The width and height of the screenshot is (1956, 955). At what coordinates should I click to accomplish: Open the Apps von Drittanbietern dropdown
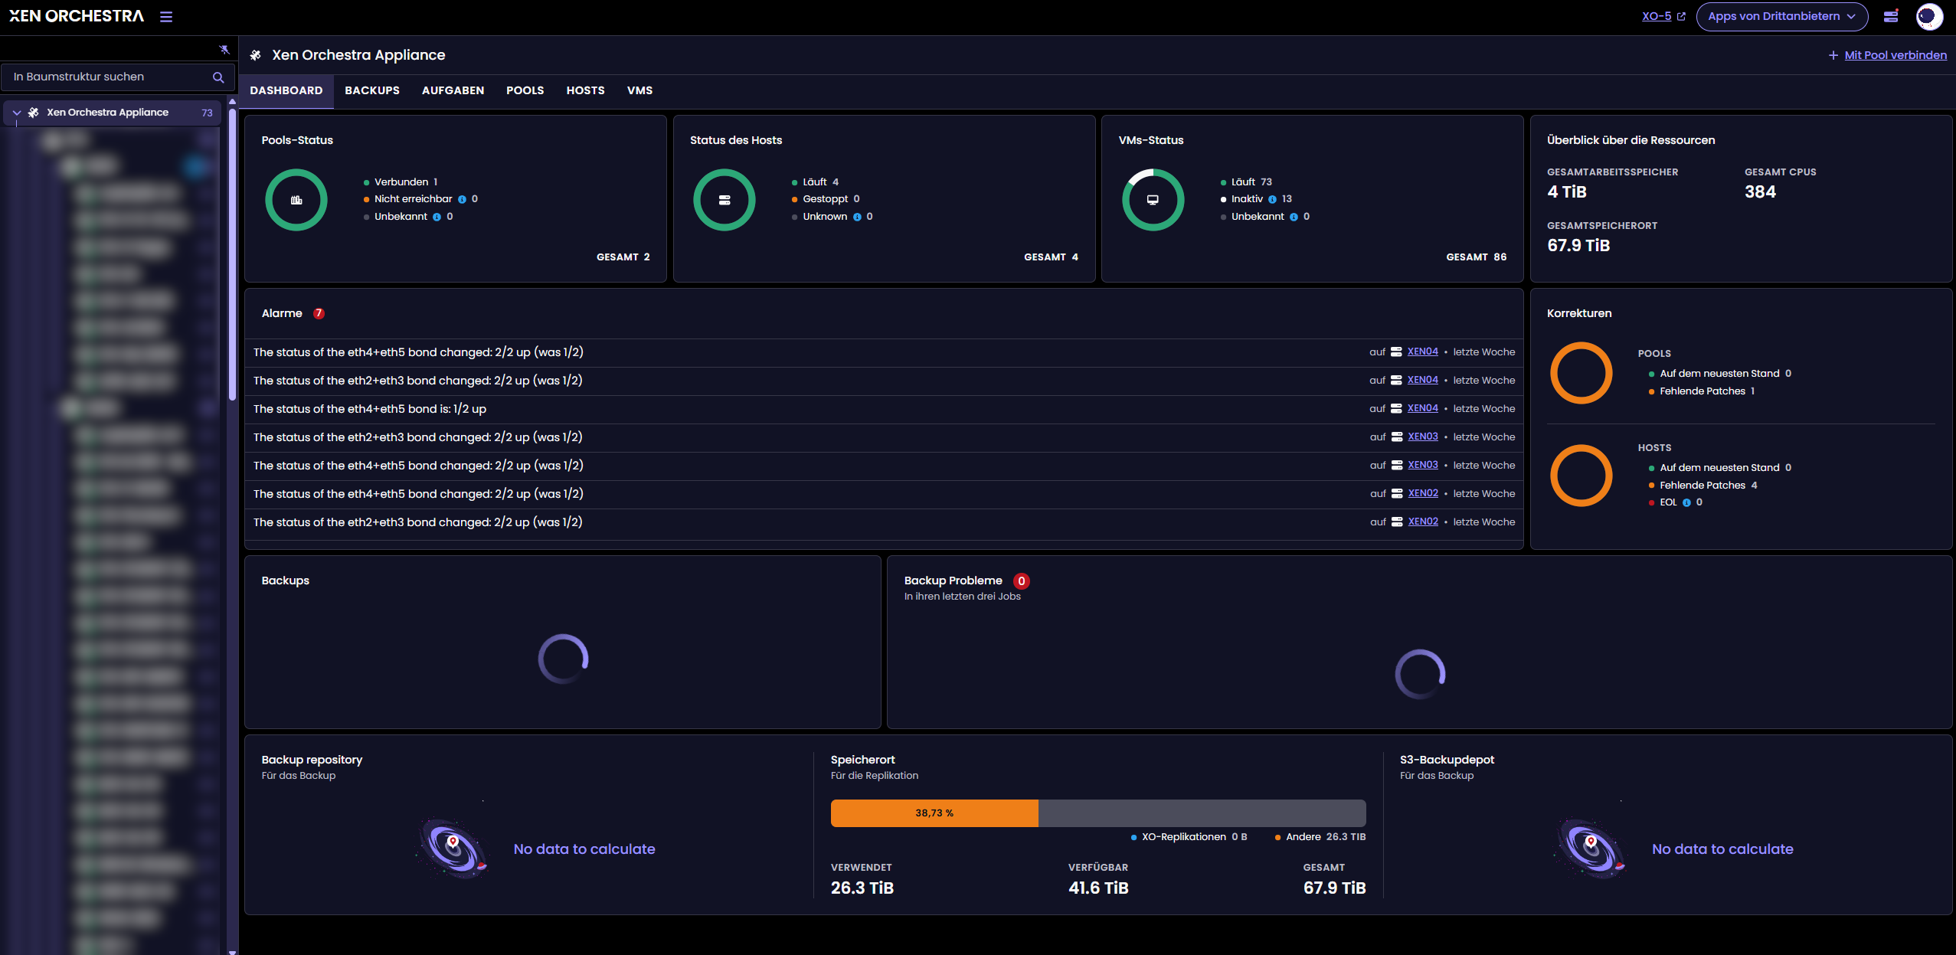click(1781, 16)
